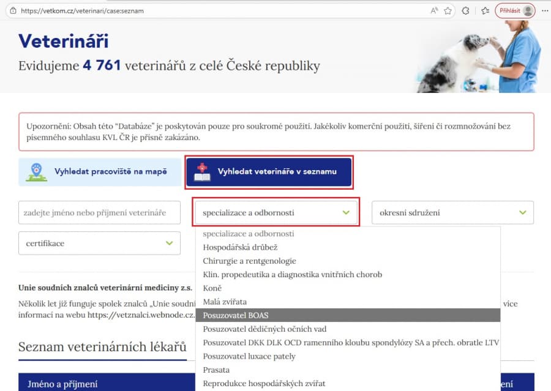Select the Read aloud icon in the toolbar

pos(434,10)
